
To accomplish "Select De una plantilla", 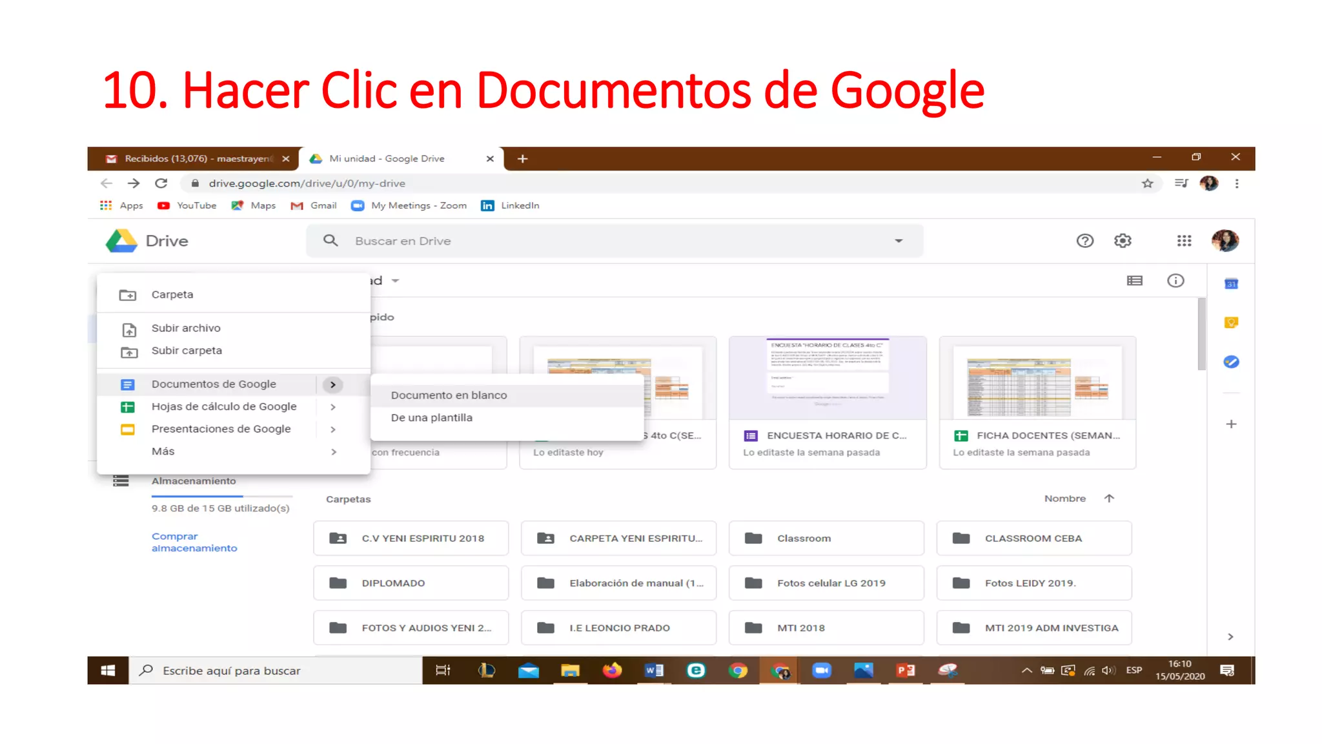I will click(x=507, y=418).
